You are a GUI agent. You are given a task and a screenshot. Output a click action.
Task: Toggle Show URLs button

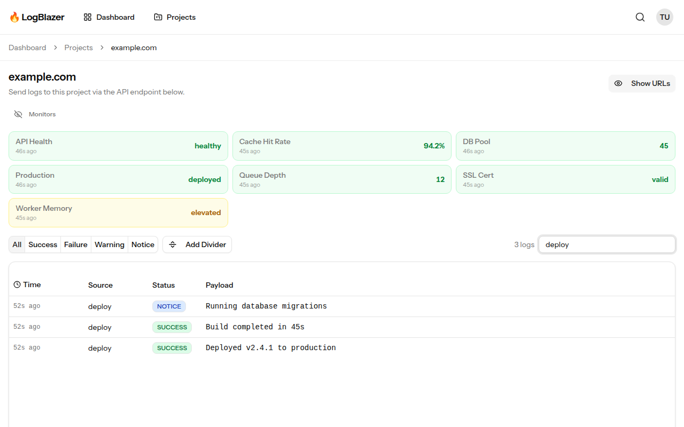click(x=642, y=83)
